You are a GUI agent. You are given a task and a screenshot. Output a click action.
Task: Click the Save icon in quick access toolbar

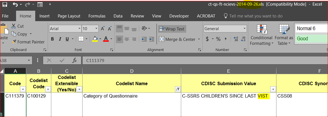click(x=5, y=4)
